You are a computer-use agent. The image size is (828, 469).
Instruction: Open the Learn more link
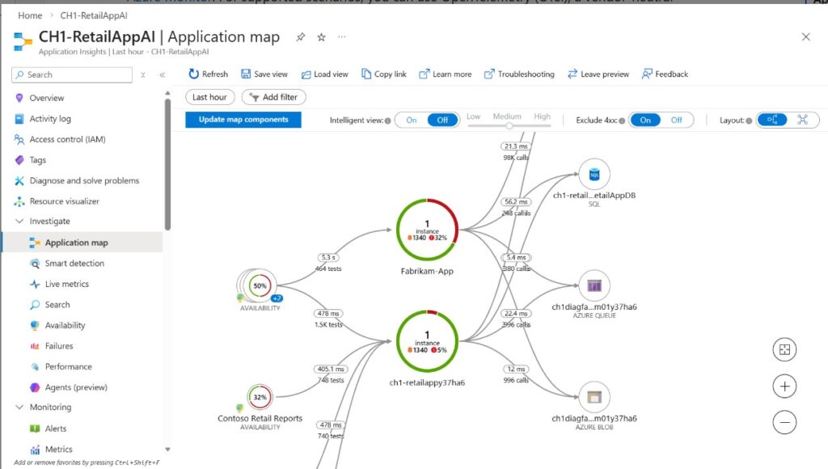(x=446, y=74)
